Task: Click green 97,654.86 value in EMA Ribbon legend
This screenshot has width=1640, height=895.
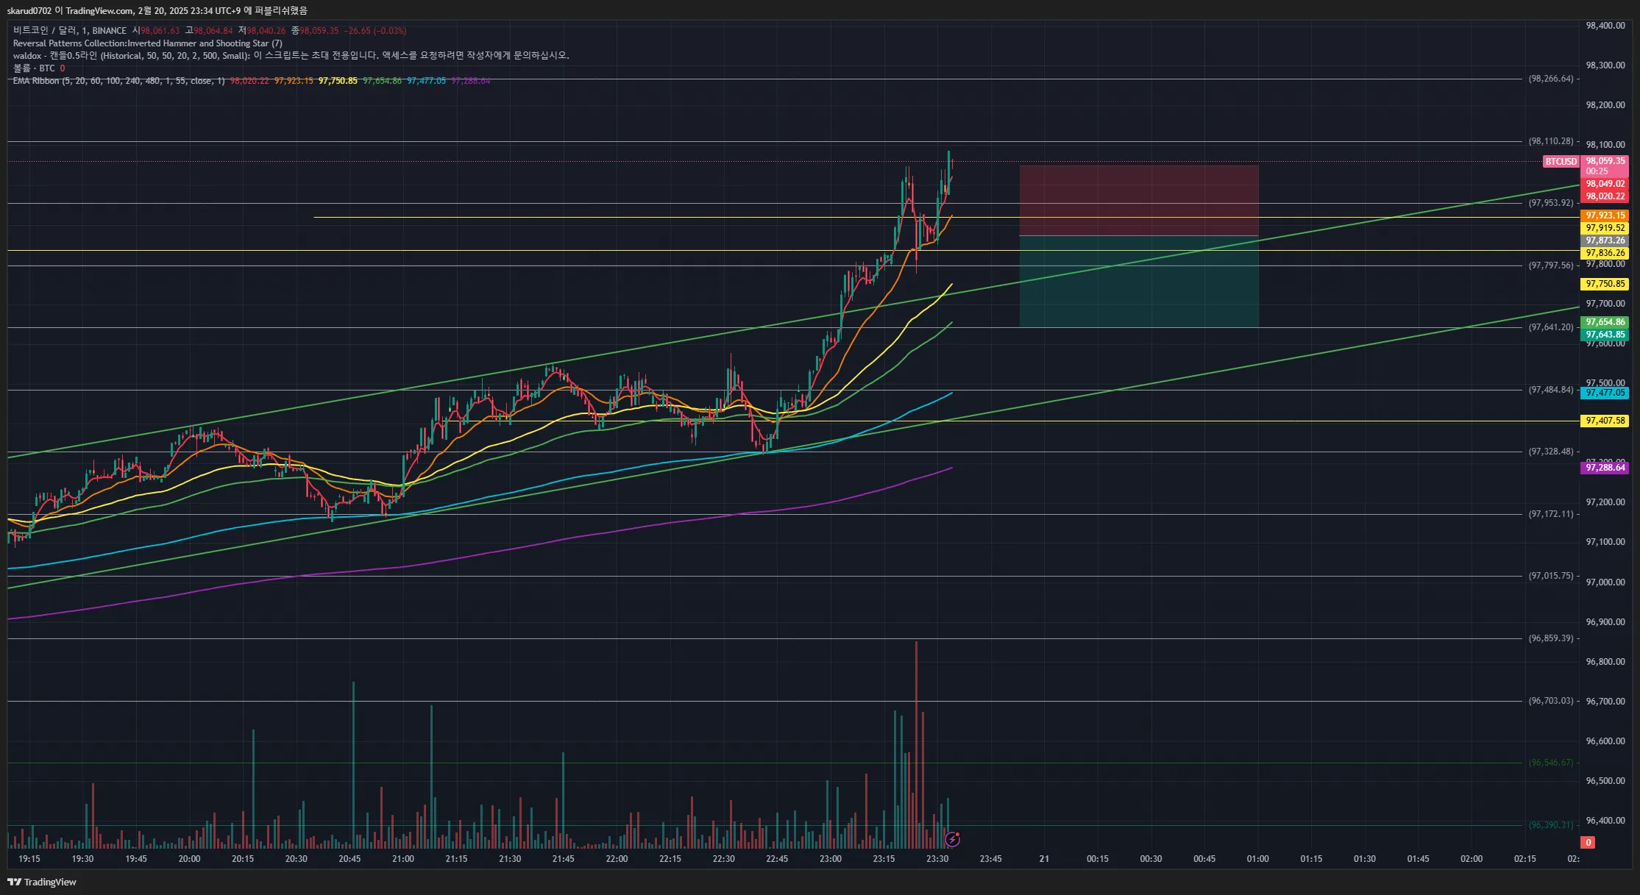Action: pos(383,81)
